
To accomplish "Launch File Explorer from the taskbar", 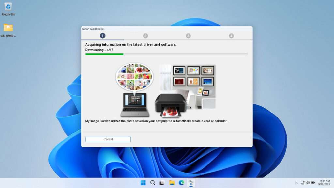I will (x=172, y=183).
